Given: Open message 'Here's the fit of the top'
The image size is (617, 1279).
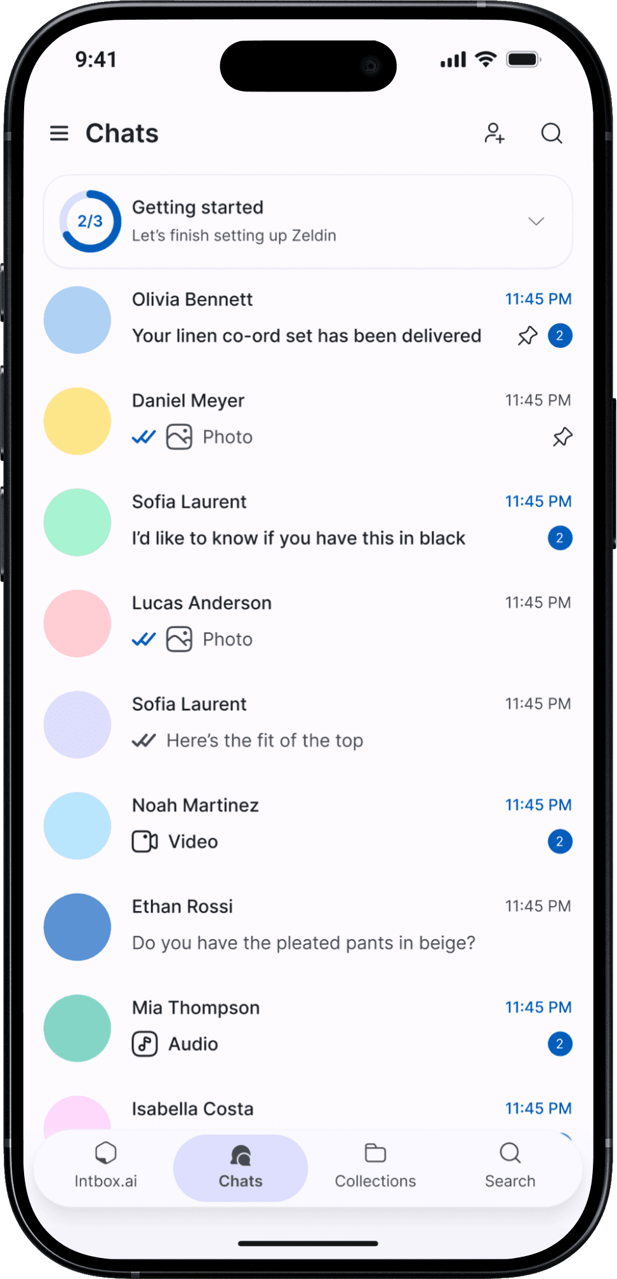Looking at the screenshot, I should [x=265, y=741].
